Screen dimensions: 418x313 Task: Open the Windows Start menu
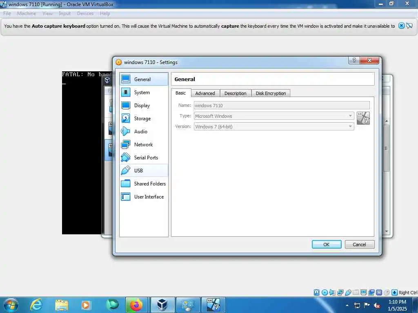point(11,305)
